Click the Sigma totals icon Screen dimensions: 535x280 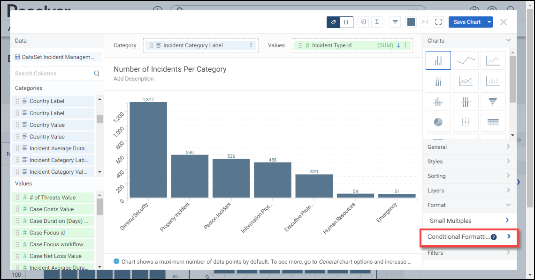[377, 22]
